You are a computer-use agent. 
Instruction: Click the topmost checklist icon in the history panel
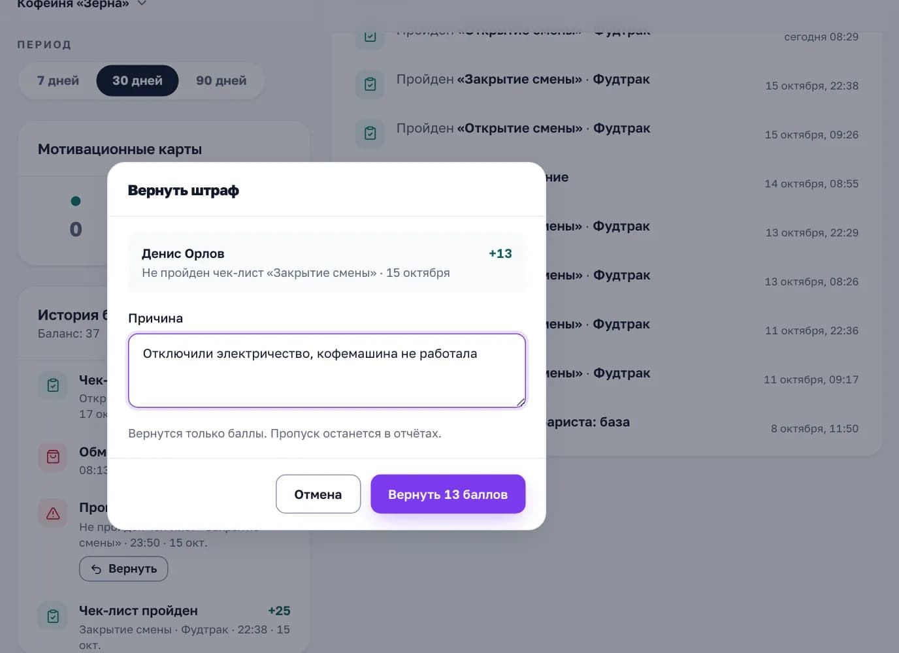[x=53, y=385]
